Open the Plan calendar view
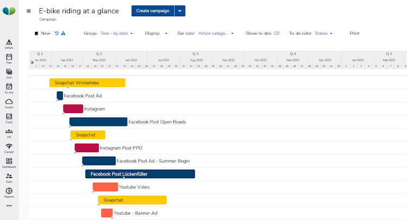This screenshot has width=407, height=220. coord(9,58)
